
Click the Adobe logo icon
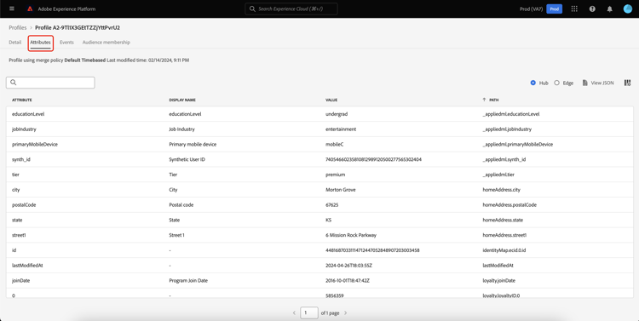coord(30,9)
